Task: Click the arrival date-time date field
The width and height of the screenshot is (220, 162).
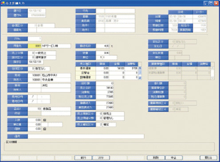Action: point(32,101)
